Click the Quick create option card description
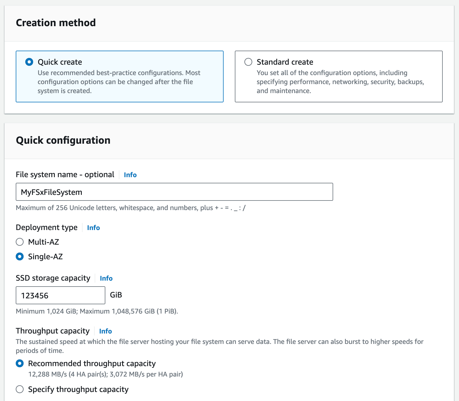This screenshot has width=459, height=401. point(119,82)
